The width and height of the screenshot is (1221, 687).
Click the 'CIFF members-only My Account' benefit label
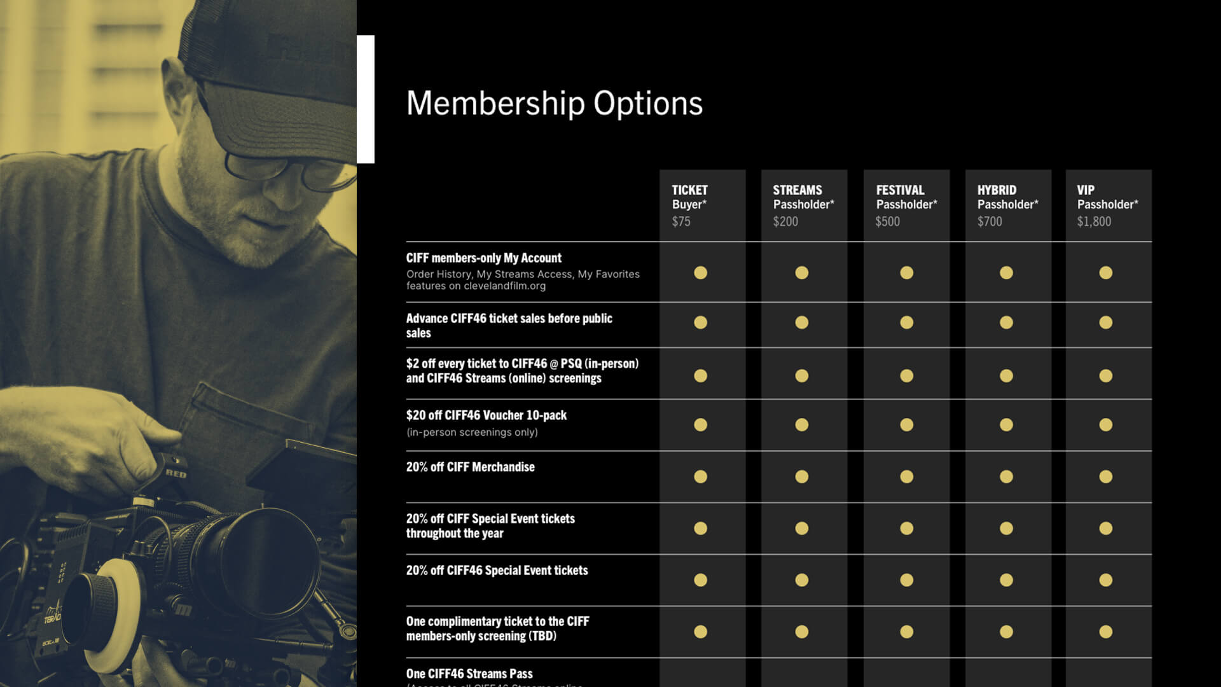[484, 258]
